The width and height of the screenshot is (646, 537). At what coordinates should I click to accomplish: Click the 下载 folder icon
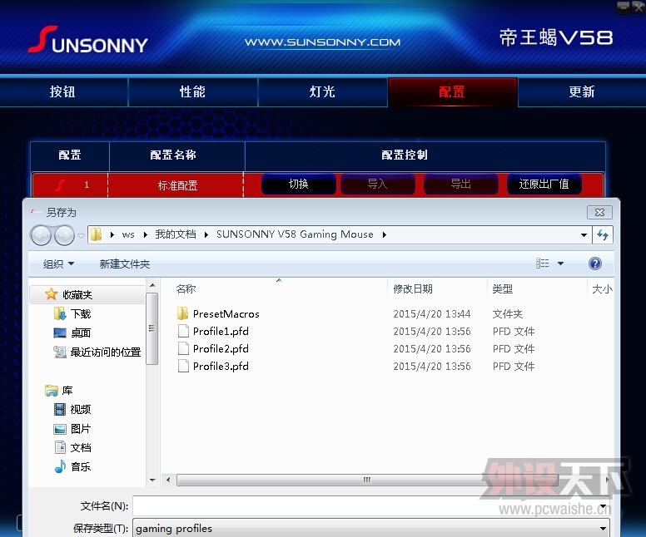(60, 313)
